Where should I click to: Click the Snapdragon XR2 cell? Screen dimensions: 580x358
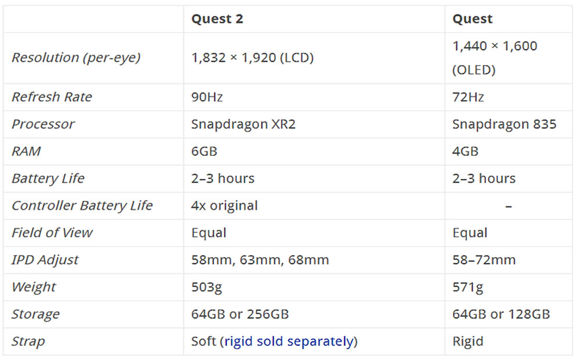point(243,124)
